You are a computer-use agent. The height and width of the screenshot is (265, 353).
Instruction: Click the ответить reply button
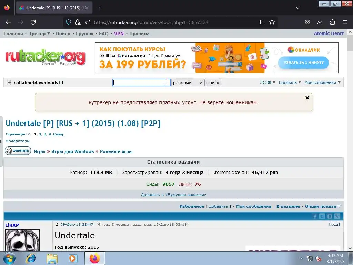[x=18, y=150]
